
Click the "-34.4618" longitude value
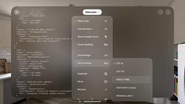tap(35, 75)
